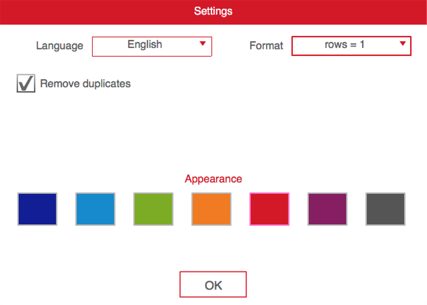Click the Settings title in header bar

click(213, 11)
